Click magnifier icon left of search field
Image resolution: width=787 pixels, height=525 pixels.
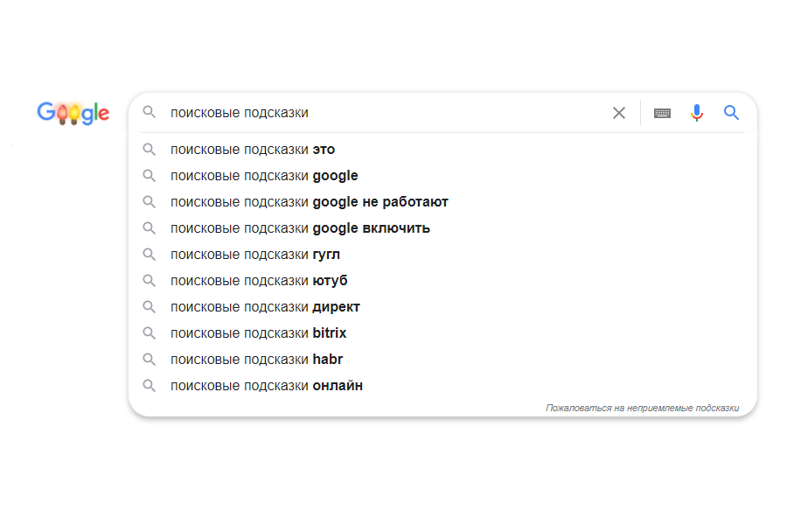[x=150, y=113]
